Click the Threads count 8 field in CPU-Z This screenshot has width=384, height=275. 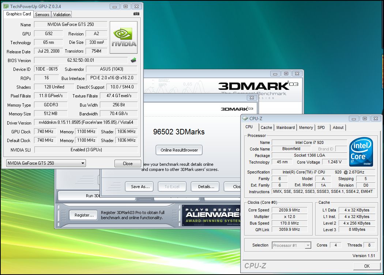pos(369,245)
